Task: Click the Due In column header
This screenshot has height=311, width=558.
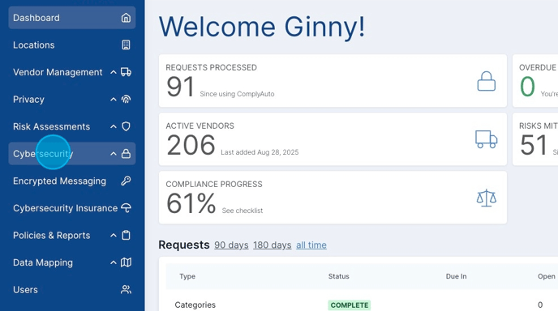Action: click(x=456, y=276)
